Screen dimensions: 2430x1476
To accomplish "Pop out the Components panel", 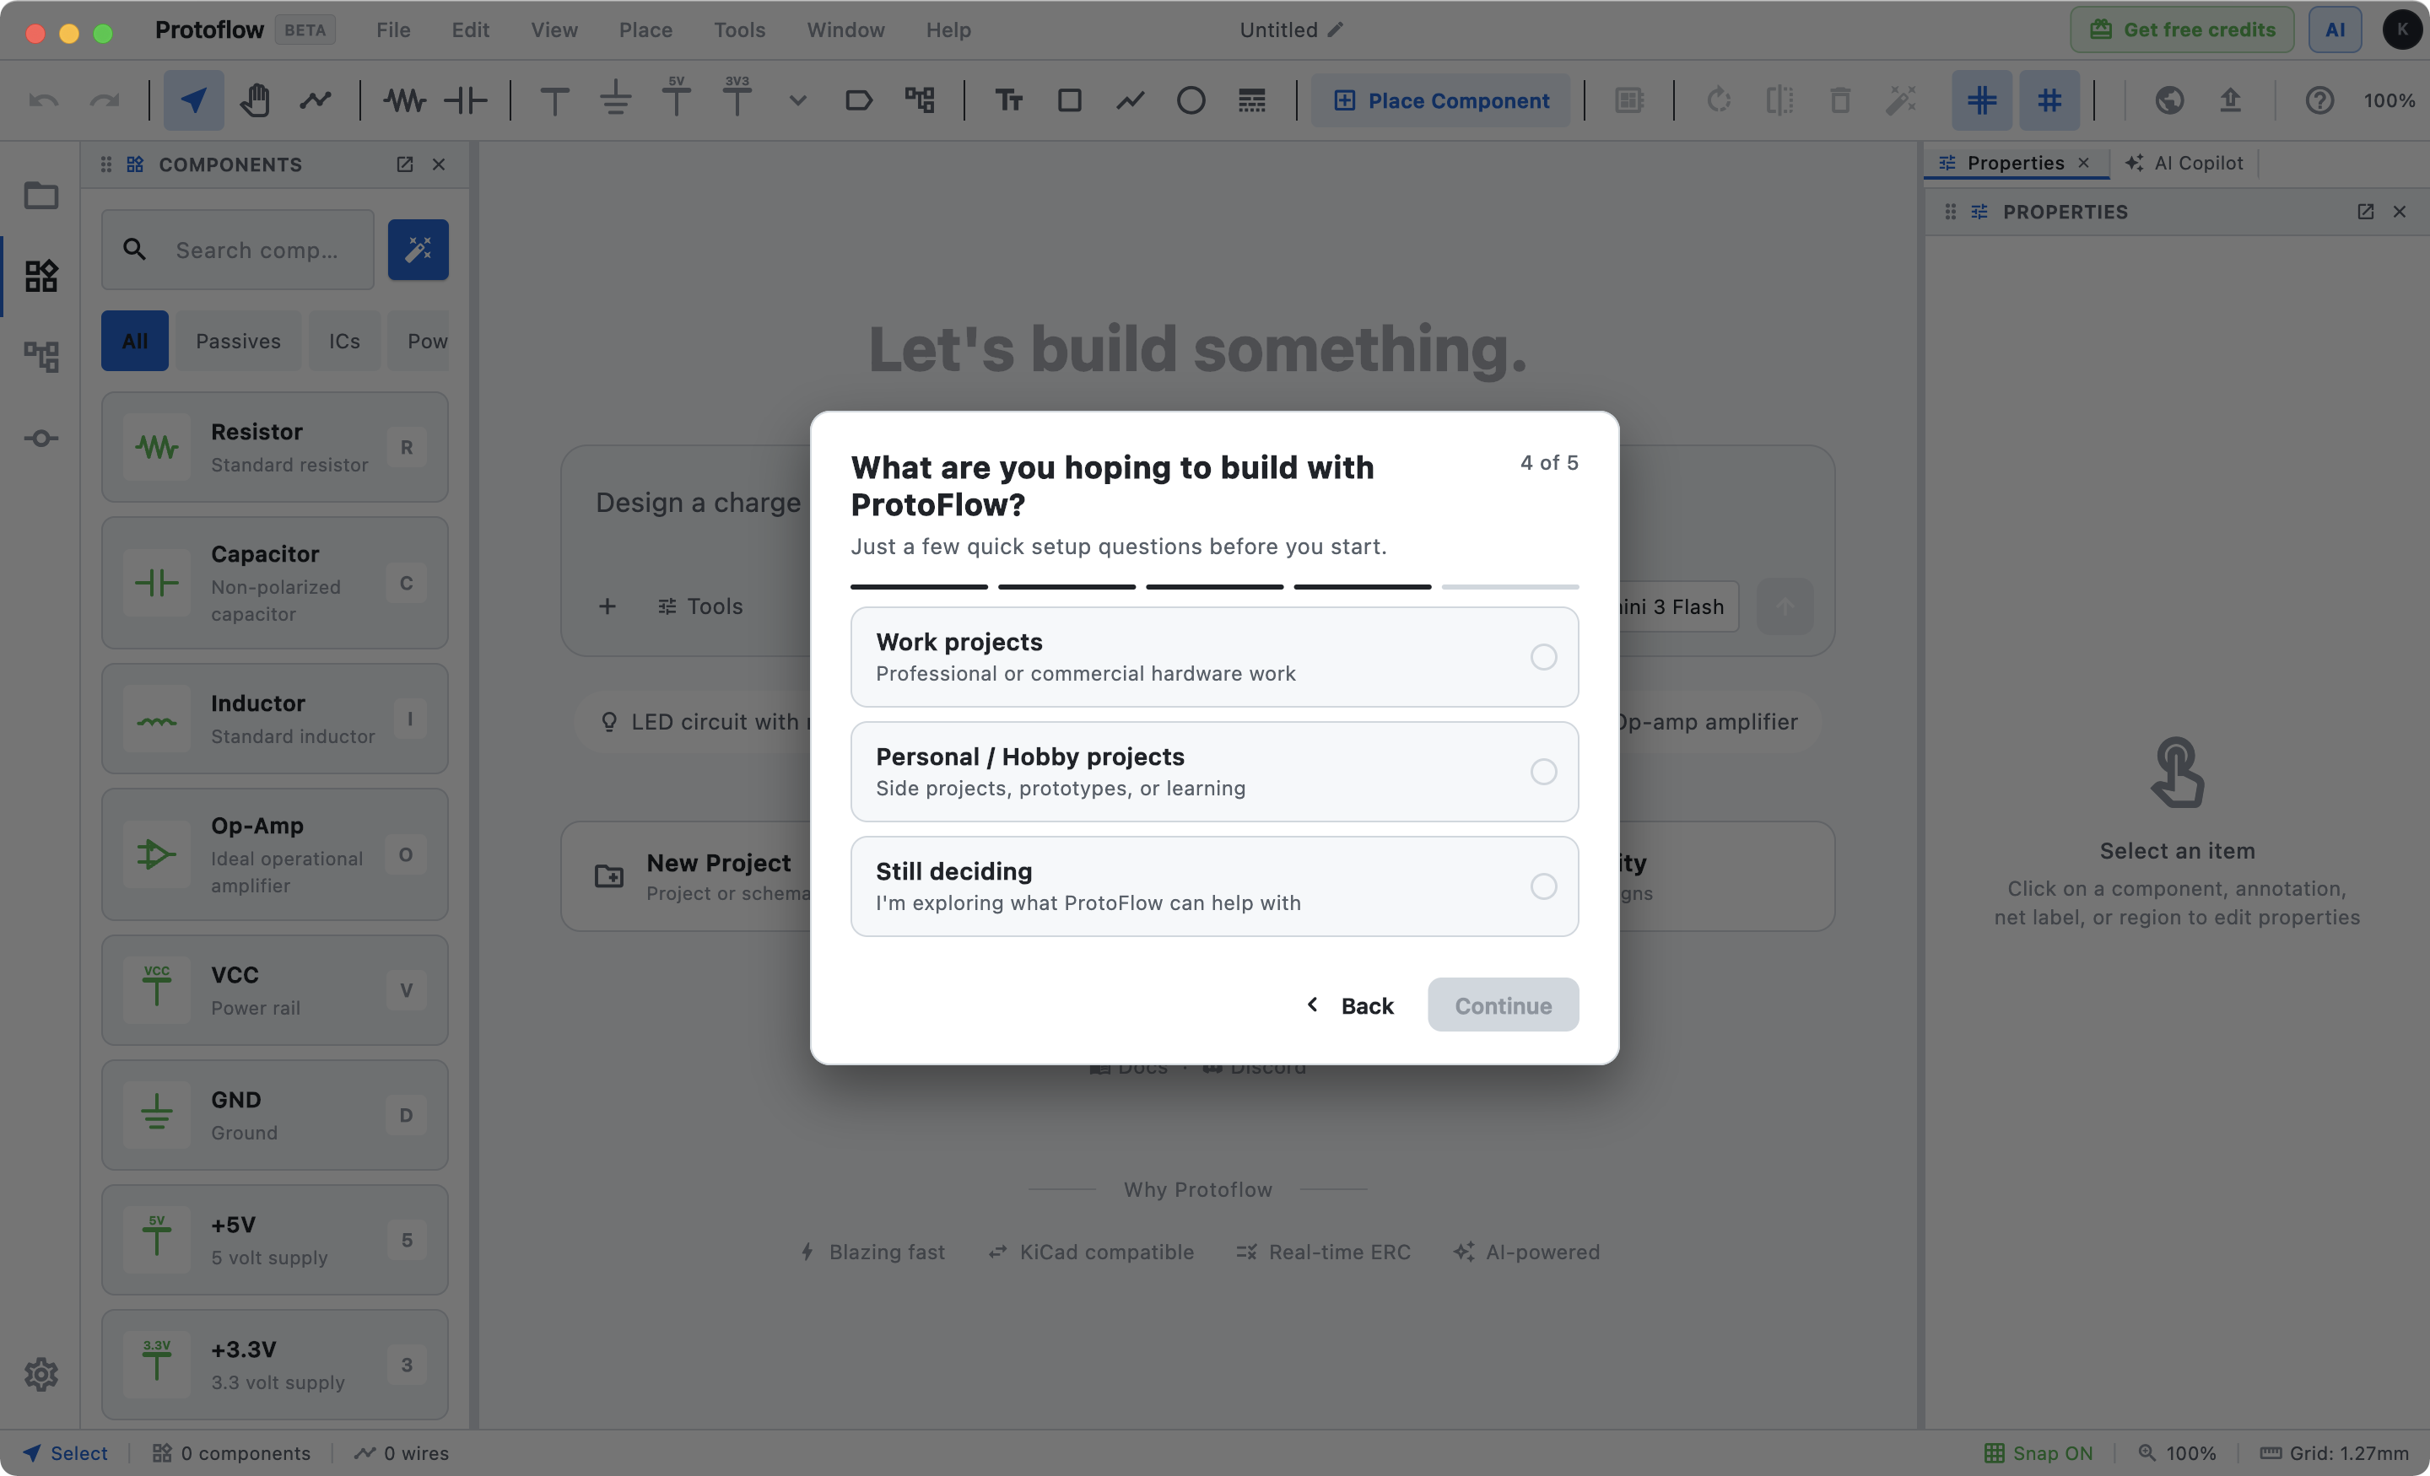I will (x=404, y=164).
